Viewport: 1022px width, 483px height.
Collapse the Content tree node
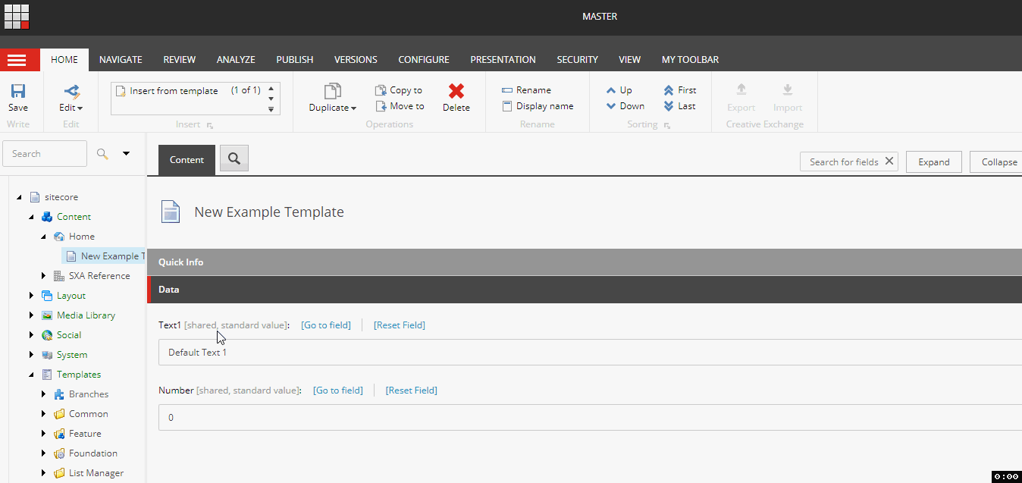tap(32, 217)
